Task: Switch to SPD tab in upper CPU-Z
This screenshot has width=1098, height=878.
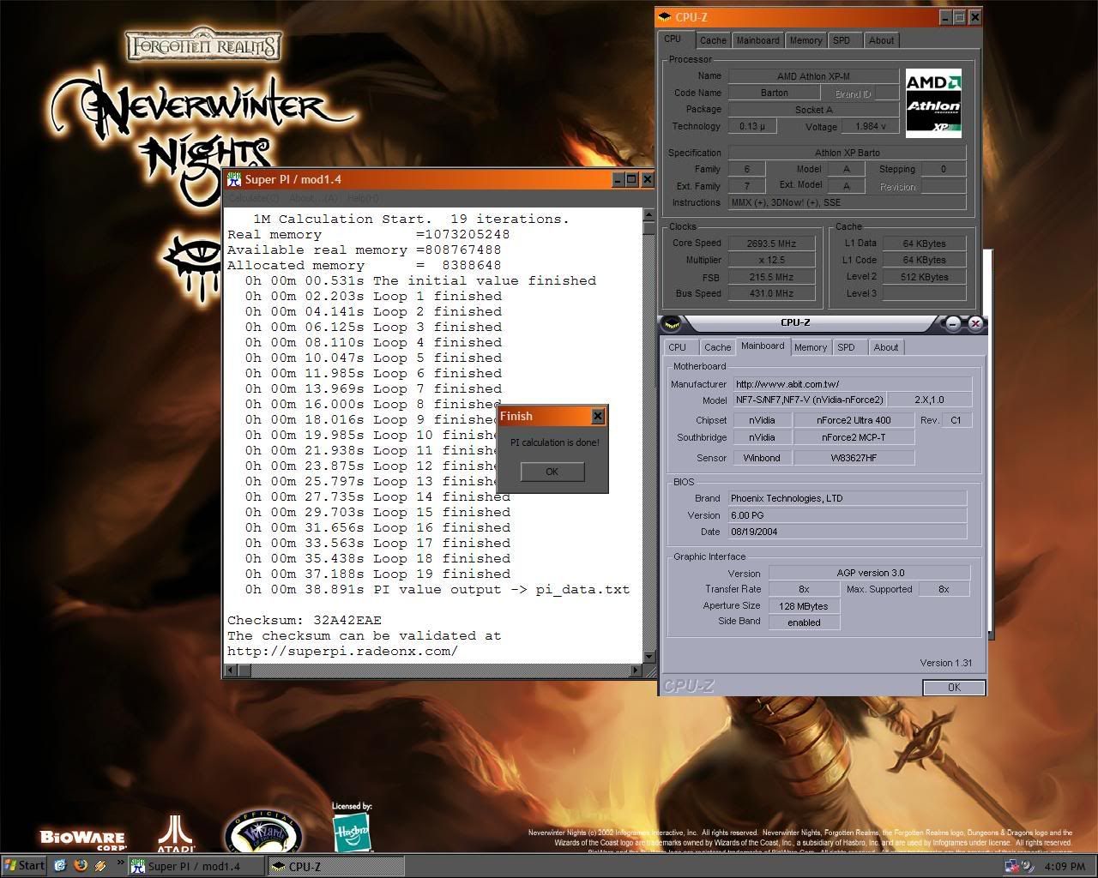Action: pos(842,40)
